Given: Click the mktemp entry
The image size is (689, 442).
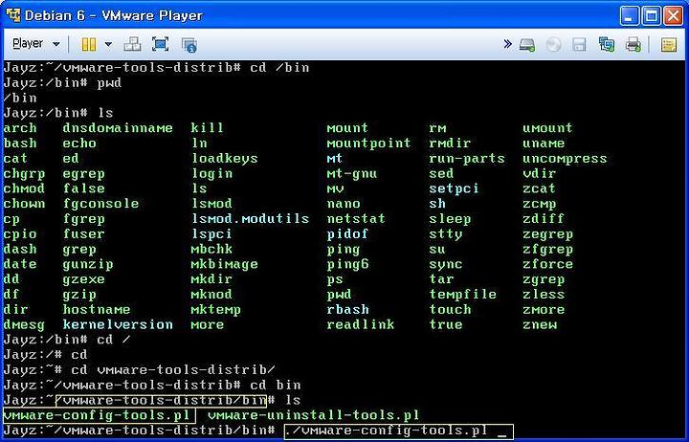Looking at the screenshot, I should (216, 310).
